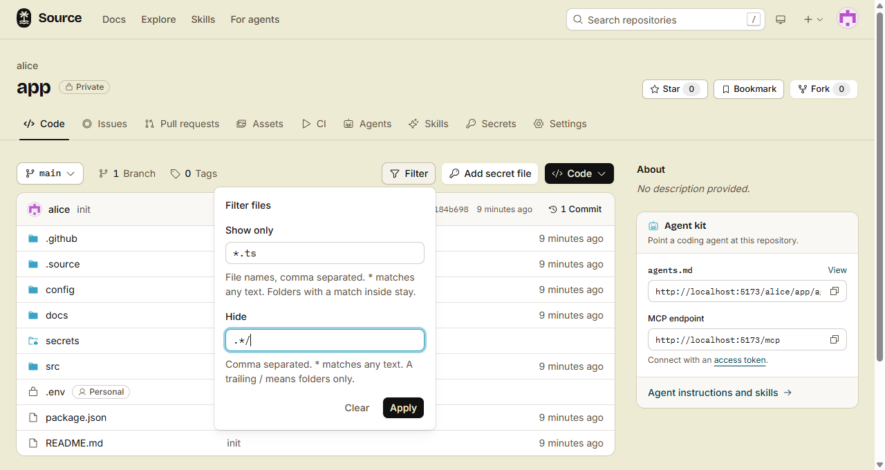Switch to the Agents tab
This screenshot has height=470, width=885.
pos(367,124)
